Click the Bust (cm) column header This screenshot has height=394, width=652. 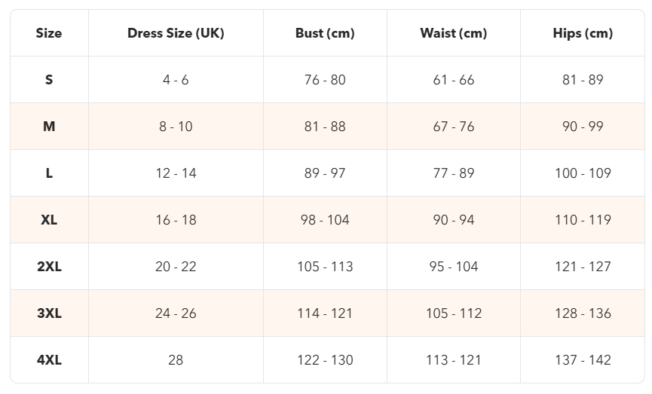[x=325, y=33]
